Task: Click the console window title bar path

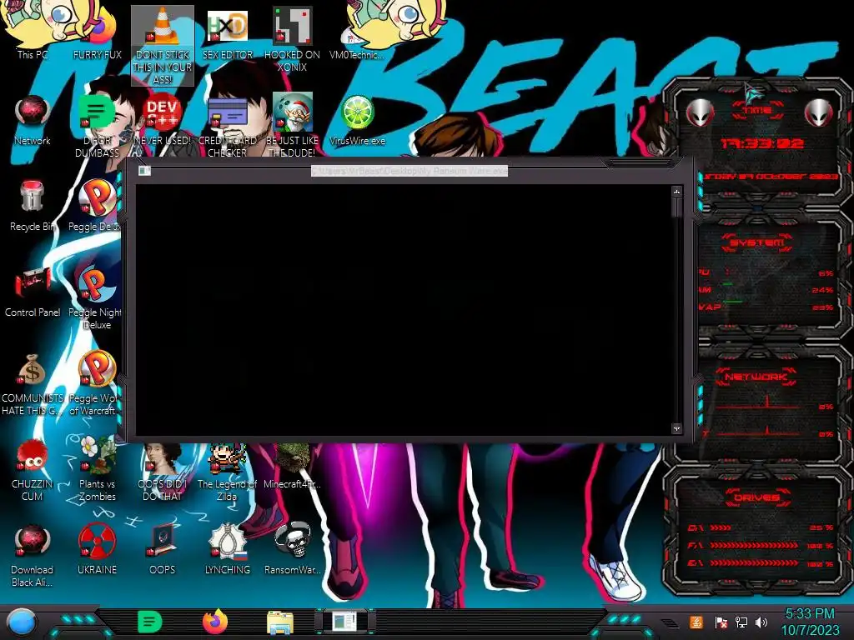Action: [x=409, y=171]
